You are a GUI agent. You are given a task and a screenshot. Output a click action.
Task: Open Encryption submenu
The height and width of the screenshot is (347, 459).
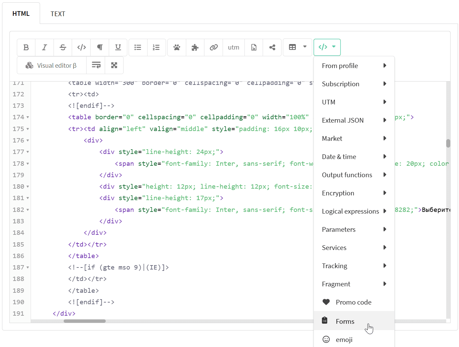click(x=354, y=193)
